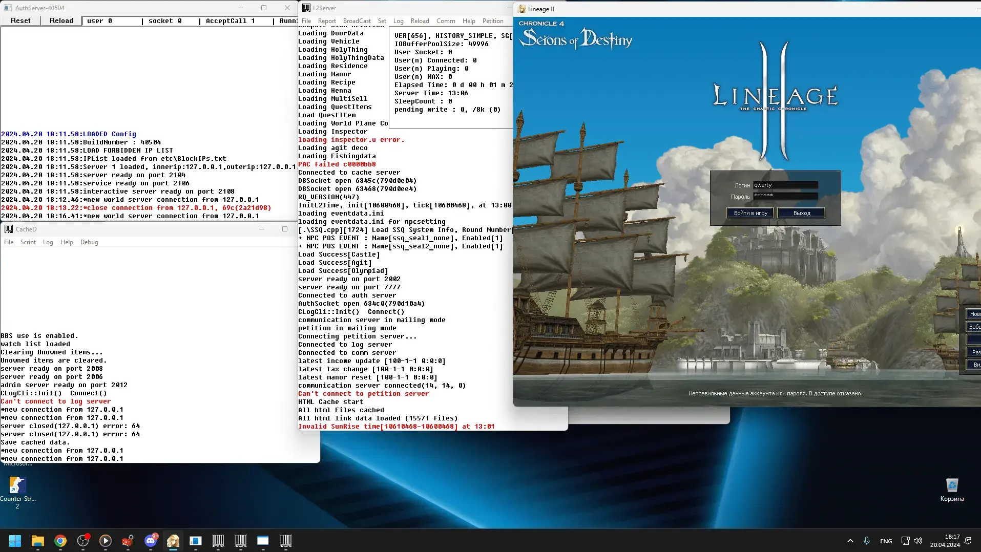Open the Log menu in CacheD

(x=48, y=242)
